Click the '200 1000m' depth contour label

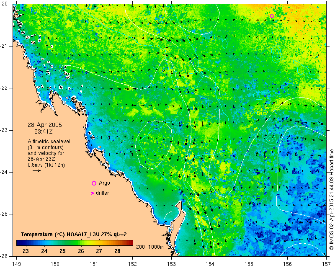pyautogui.click(x=150, y=247)
